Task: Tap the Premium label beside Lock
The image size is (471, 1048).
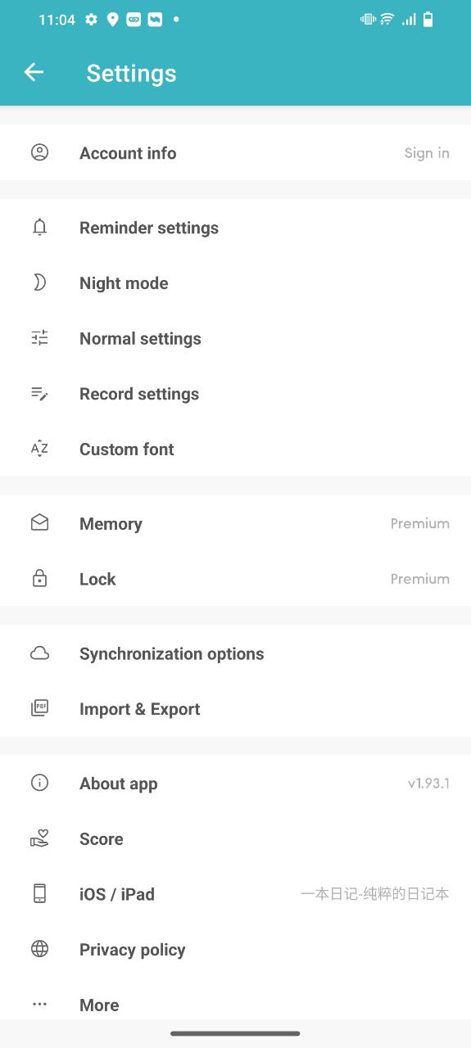Action: tap(419, 579)
